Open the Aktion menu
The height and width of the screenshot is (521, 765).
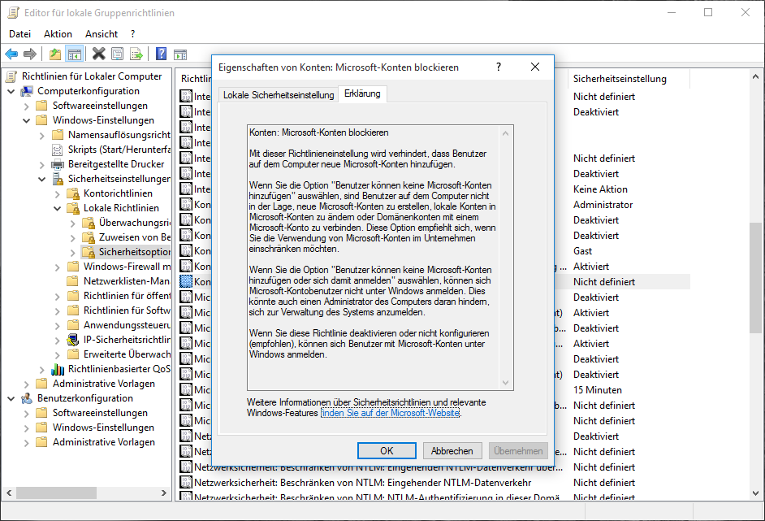pos(58,33)
